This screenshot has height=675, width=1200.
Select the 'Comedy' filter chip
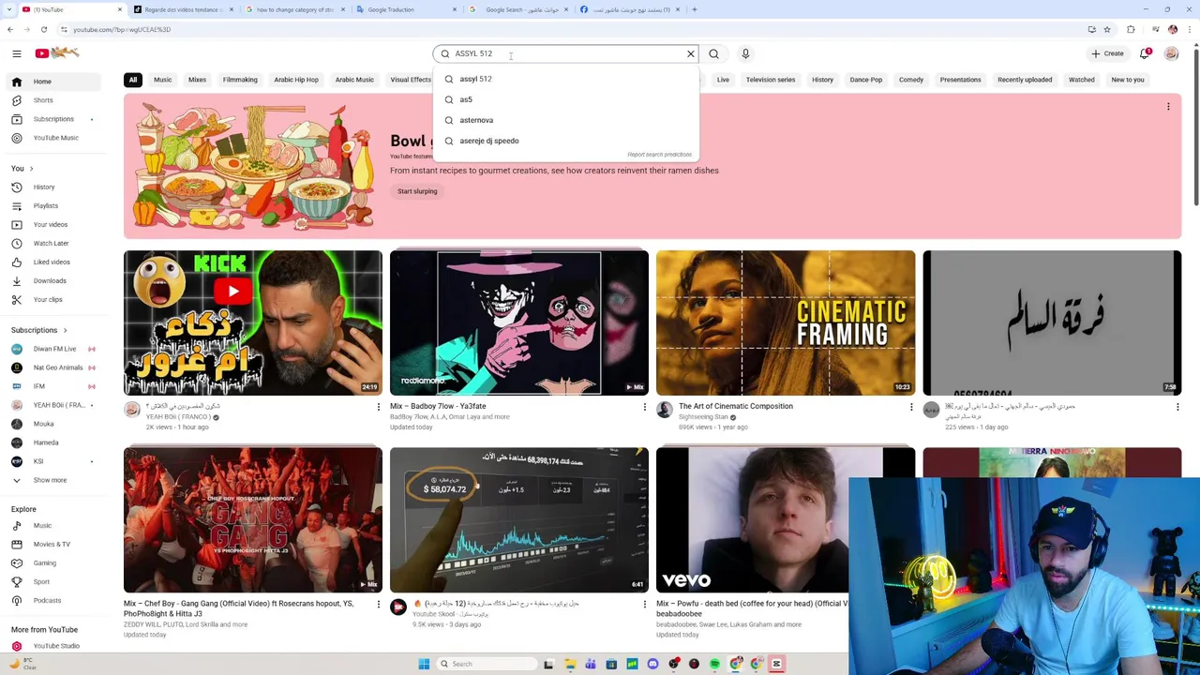911,80
